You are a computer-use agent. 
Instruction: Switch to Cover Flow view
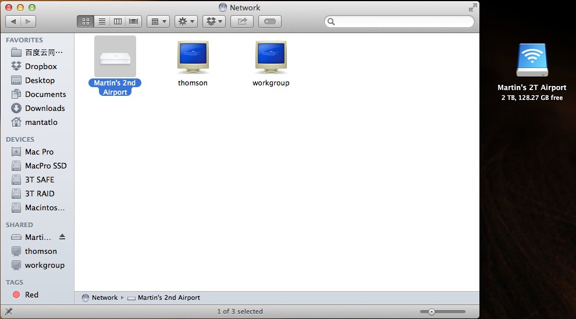pos(134,21)
